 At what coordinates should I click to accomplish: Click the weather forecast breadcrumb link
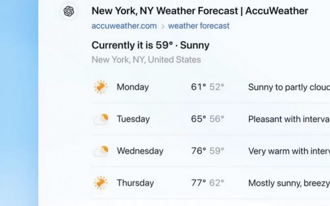pyautogui.click(x=199, y=26)
